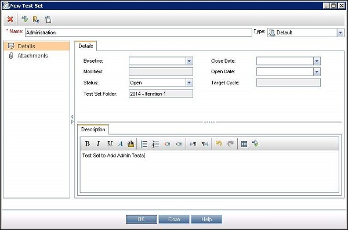This screenshot has height=230, width=348.
Task: Apply underline formatting in description
Action: click(110, 144)
